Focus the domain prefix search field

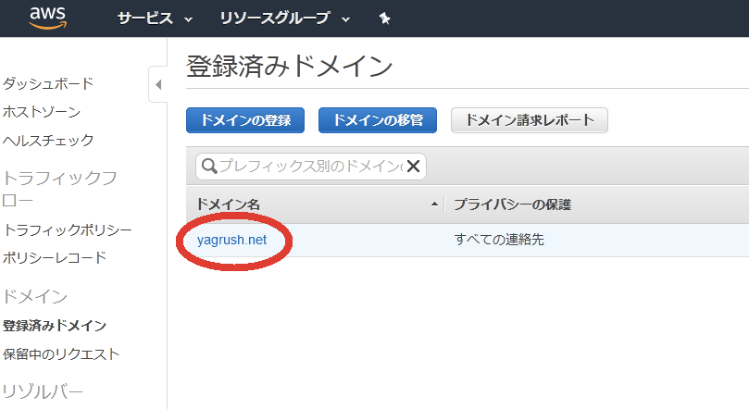pos(310,167)
